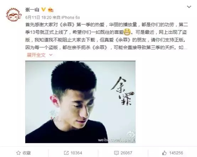This screenshot has height=157, width=197.
Task: Click the crown membership badge icon
Action: [50, 10]
